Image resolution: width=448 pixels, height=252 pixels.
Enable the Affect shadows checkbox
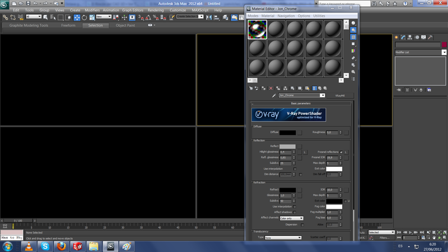tap(295, 212)
